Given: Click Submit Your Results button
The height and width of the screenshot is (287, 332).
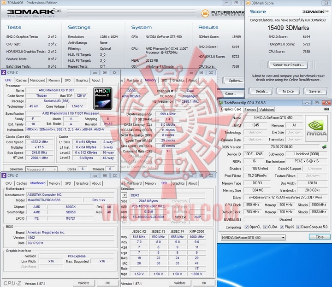Looking at the screenshot, I should tap(288, 65).
